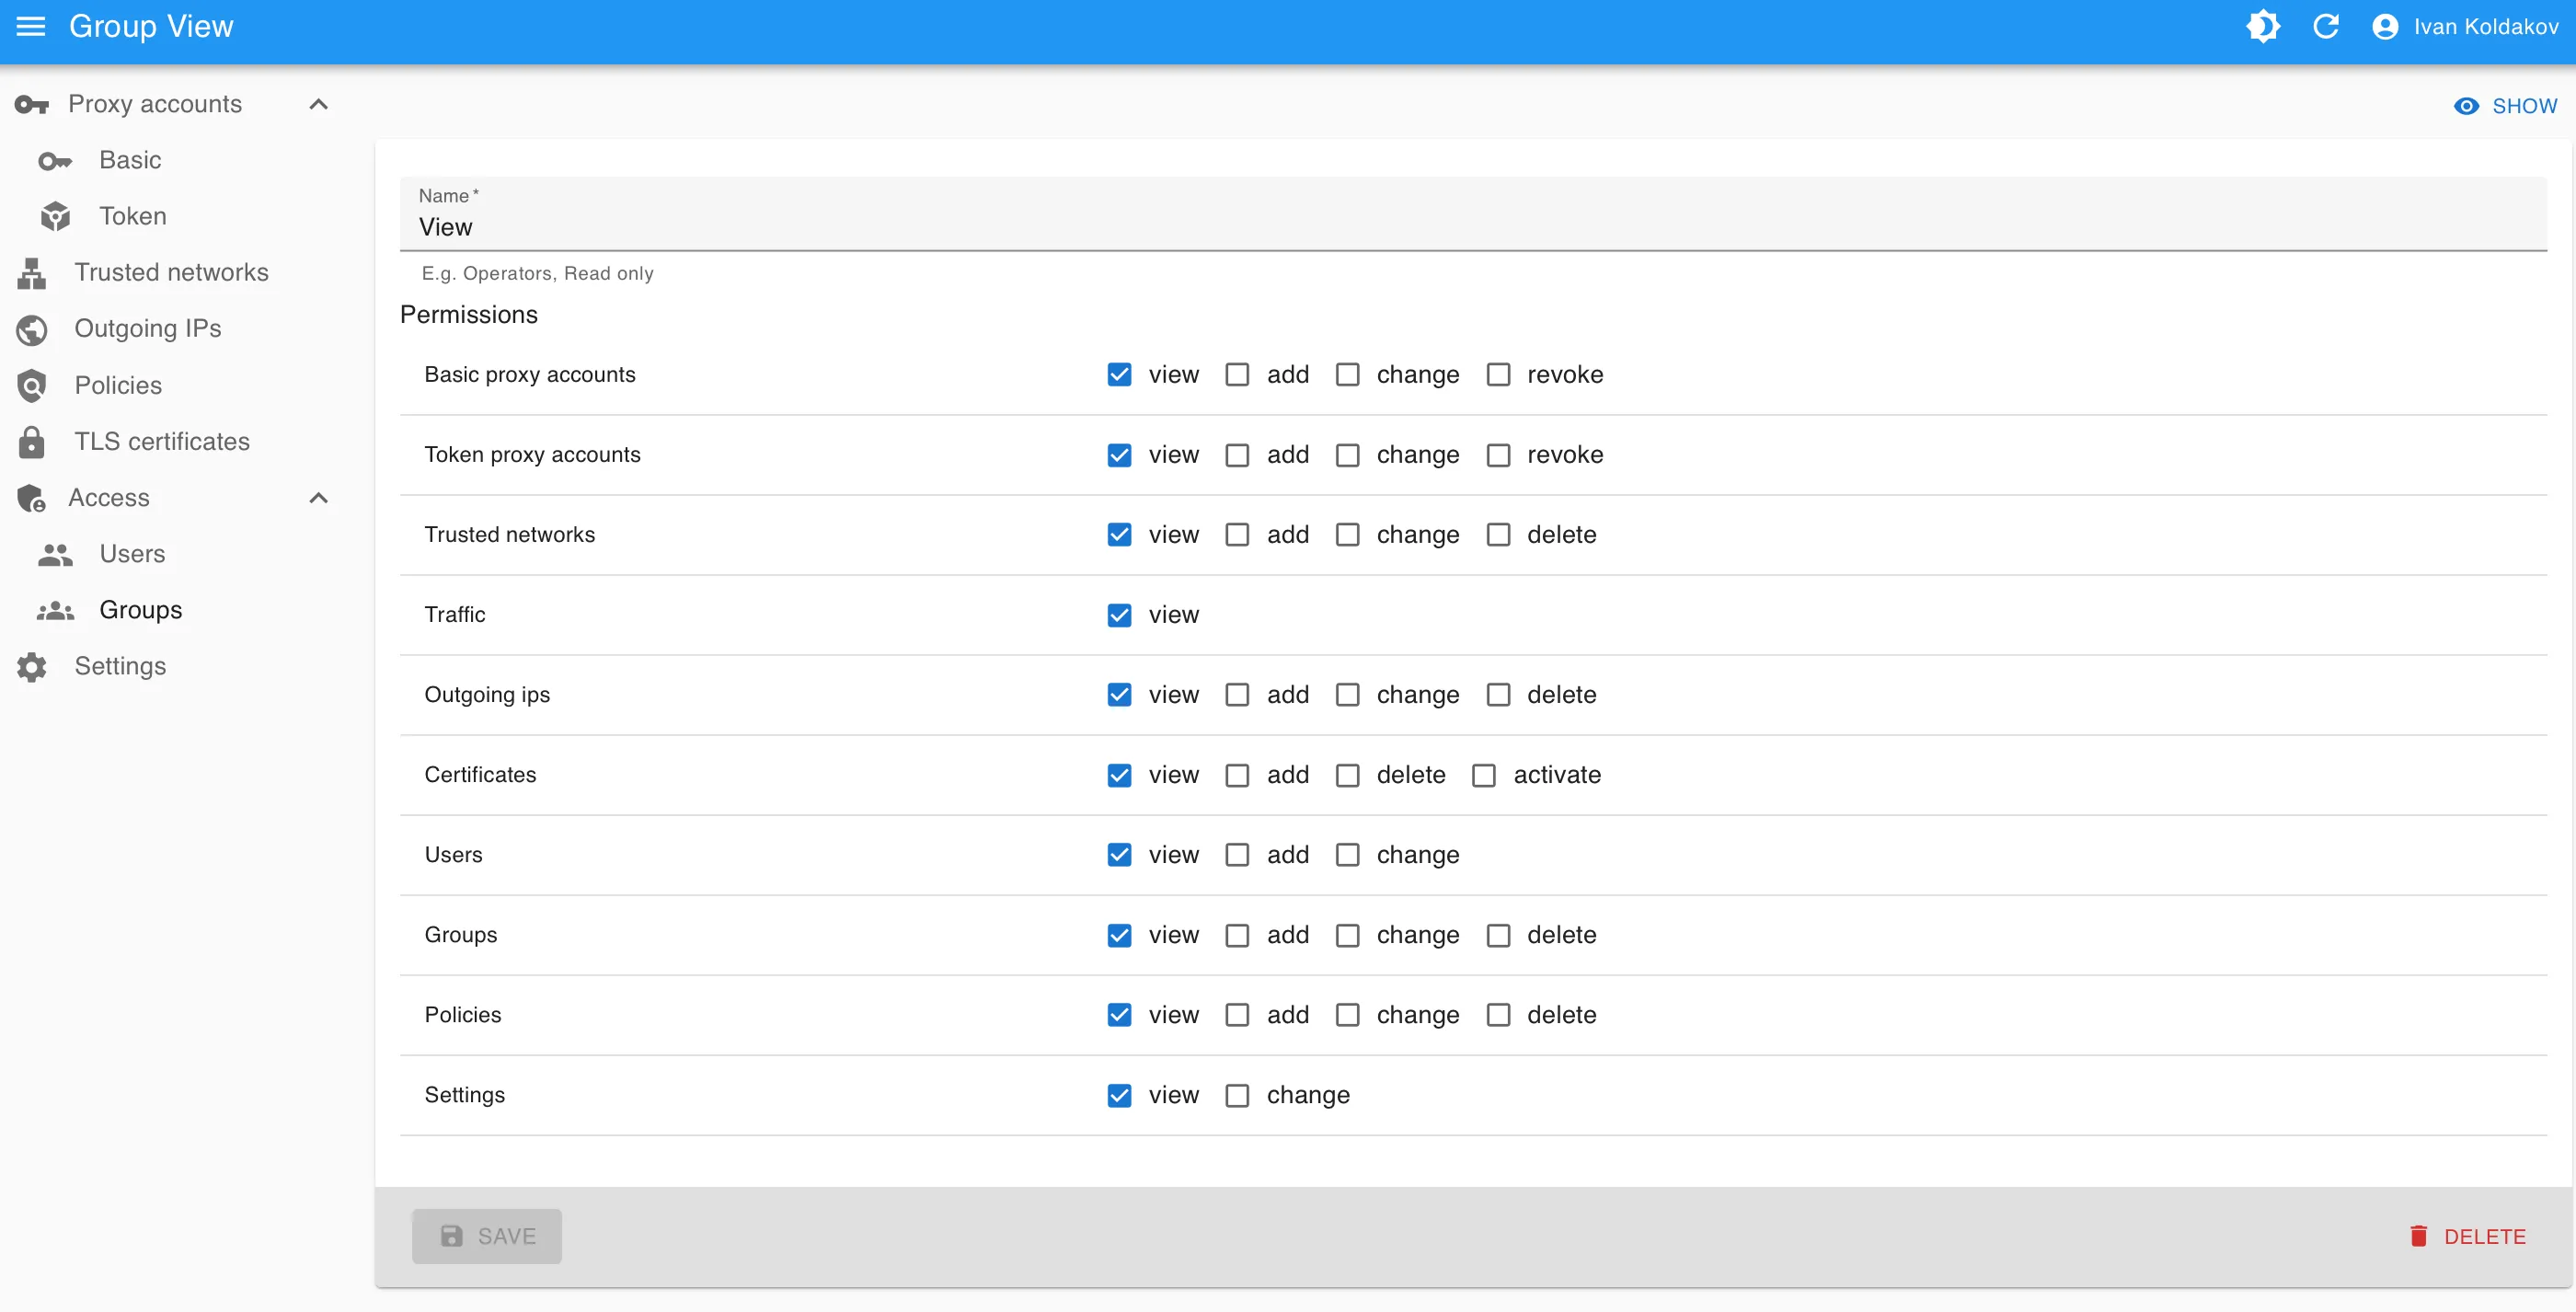Collapse the Proxy accounts section chevron
This screenshot has width=2576, height=1312.
tap(318, 104)
